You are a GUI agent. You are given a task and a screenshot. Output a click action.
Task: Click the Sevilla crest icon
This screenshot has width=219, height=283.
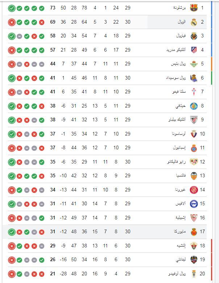click(193, 218)
